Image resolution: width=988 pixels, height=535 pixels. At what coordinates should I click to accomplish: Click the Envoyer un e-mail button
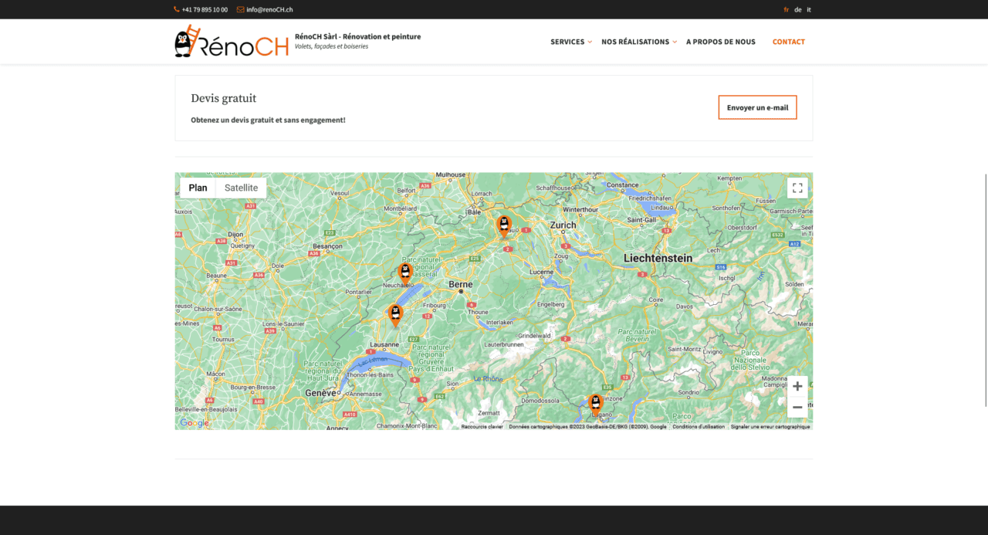click(757, 108)
